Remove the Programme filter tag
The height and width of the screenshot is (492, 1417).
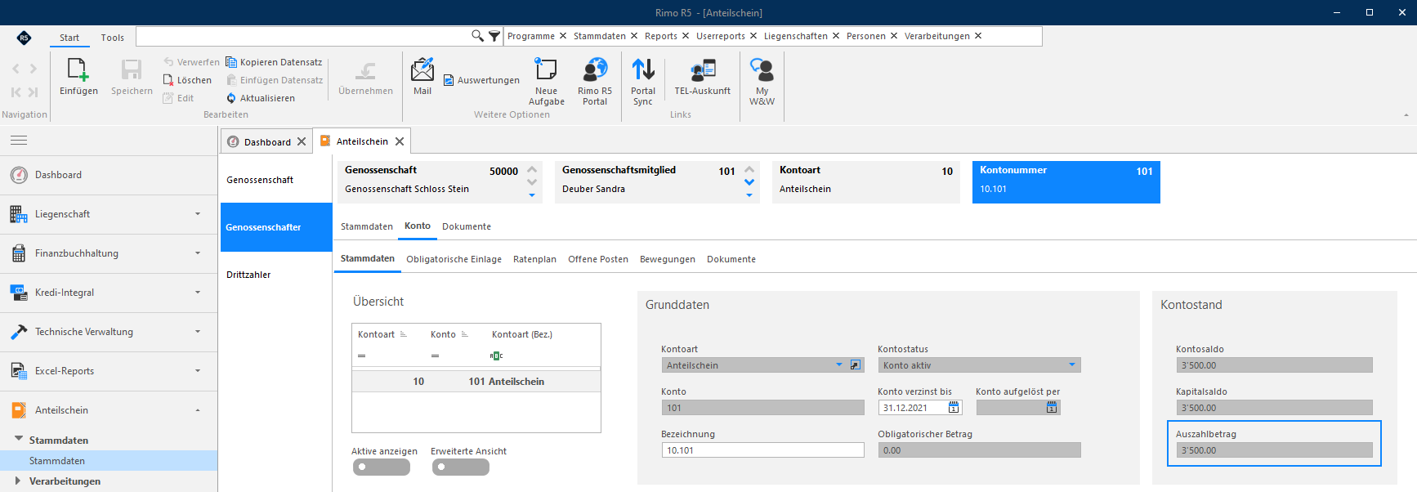coord(563,36)
